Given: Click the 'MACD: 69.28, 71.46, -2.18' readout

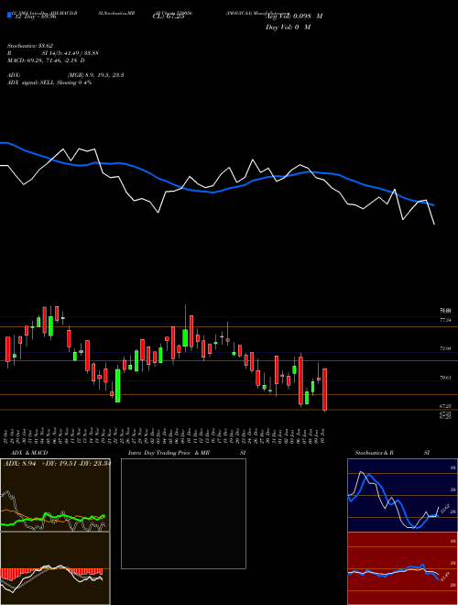Looking at the screenshot, I should [x=47, y=60].
